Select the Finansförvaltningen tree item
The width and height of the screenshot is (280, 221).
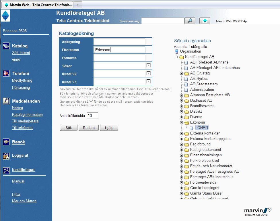tap(206, 155)
